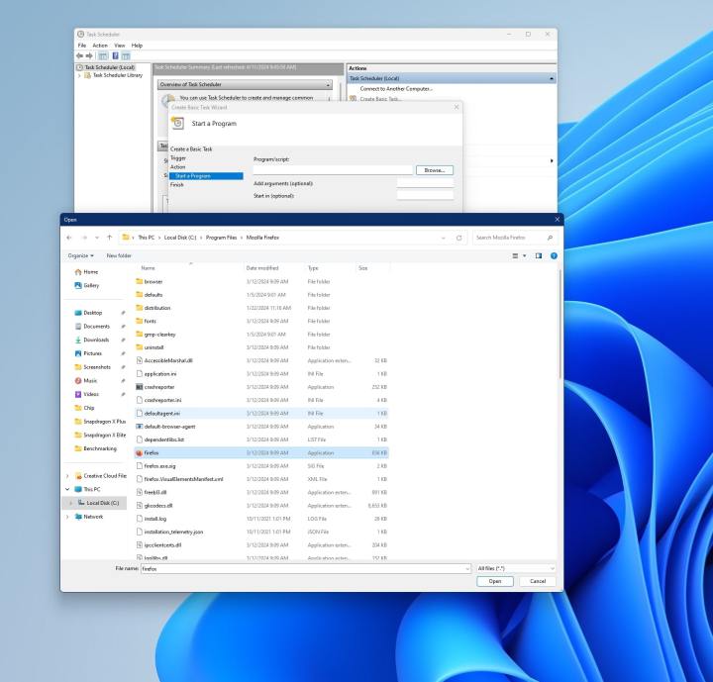Toggle the preview pane icon
The image size is (713, 682).
(539, 255)
